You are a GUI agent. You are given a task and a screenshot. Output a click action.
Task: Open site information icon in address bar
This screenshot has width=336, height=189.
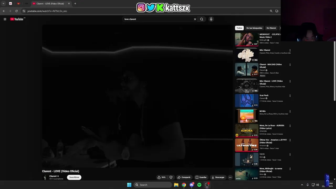click(24, 11)
